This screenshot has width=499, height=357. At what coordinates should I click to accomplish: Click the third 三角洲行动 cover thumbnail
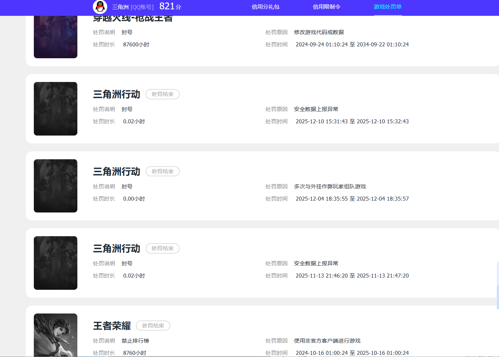point(55,263)
